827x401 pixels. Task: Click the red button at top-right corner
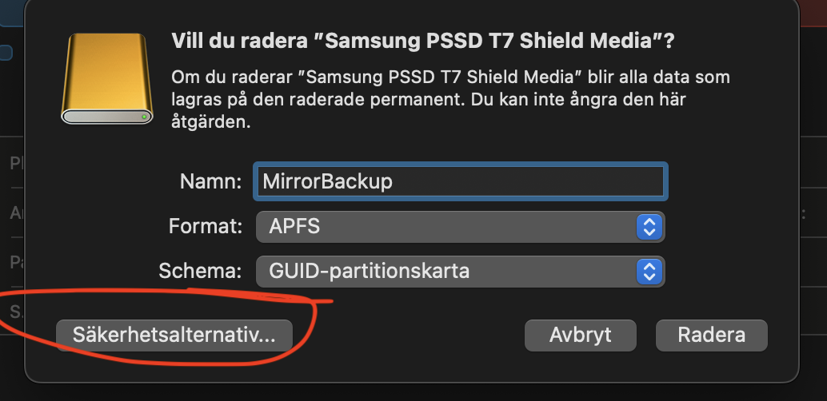(x=813, y=13)
